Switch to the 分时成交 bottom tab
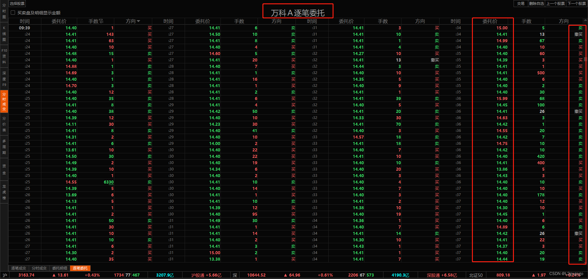 coord(39,268)
